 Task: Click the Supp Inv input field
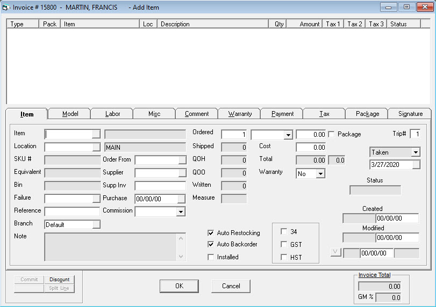(160, 186)
